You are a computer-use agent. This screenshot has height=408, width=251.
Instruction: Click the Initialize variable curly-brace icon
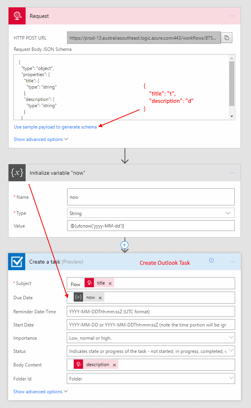click(x=17, y=173)
